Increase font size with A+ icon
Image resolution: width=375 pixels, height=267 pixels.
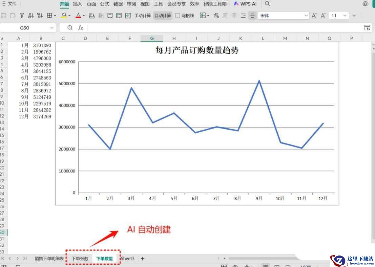[314, 16]
